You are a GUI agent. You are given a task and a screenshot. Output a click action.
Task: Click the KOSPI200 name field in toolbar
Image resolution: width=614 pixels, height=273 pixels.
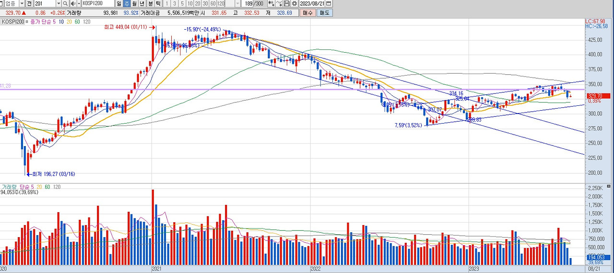(x=98, y=3)
